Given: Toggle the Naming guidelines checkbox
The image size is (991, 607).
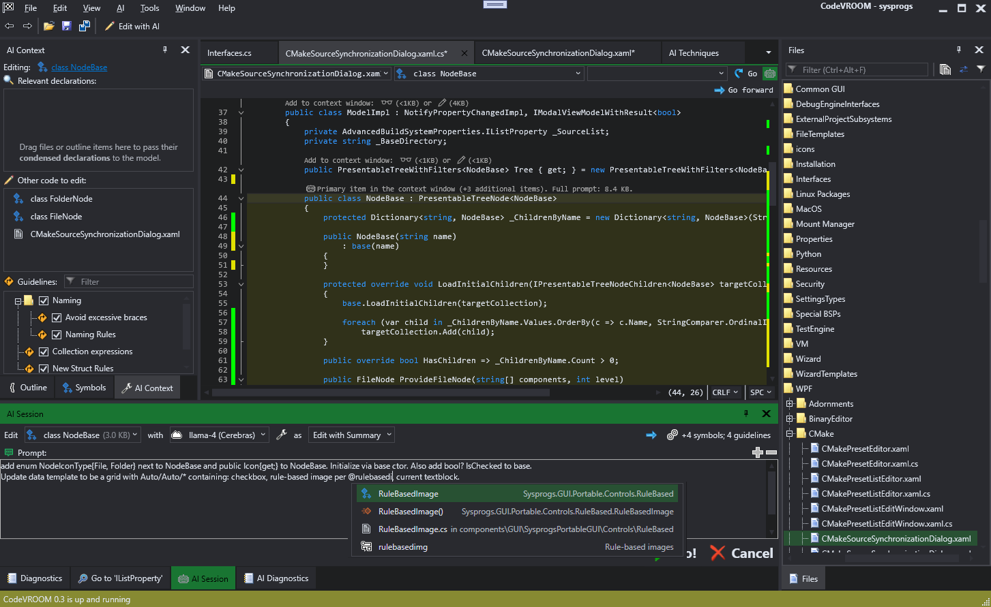Looking at the screenshot, I should click(44, 300).
